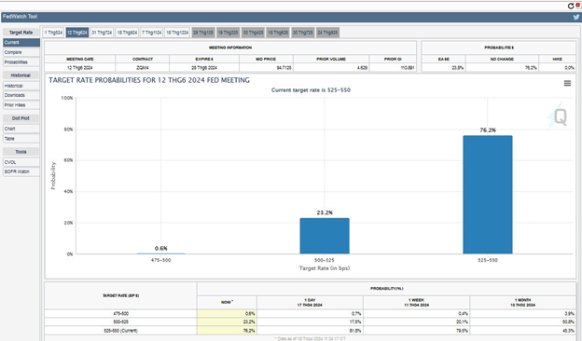Open Probabilities in the sidebar

click(x=21, y=61)
